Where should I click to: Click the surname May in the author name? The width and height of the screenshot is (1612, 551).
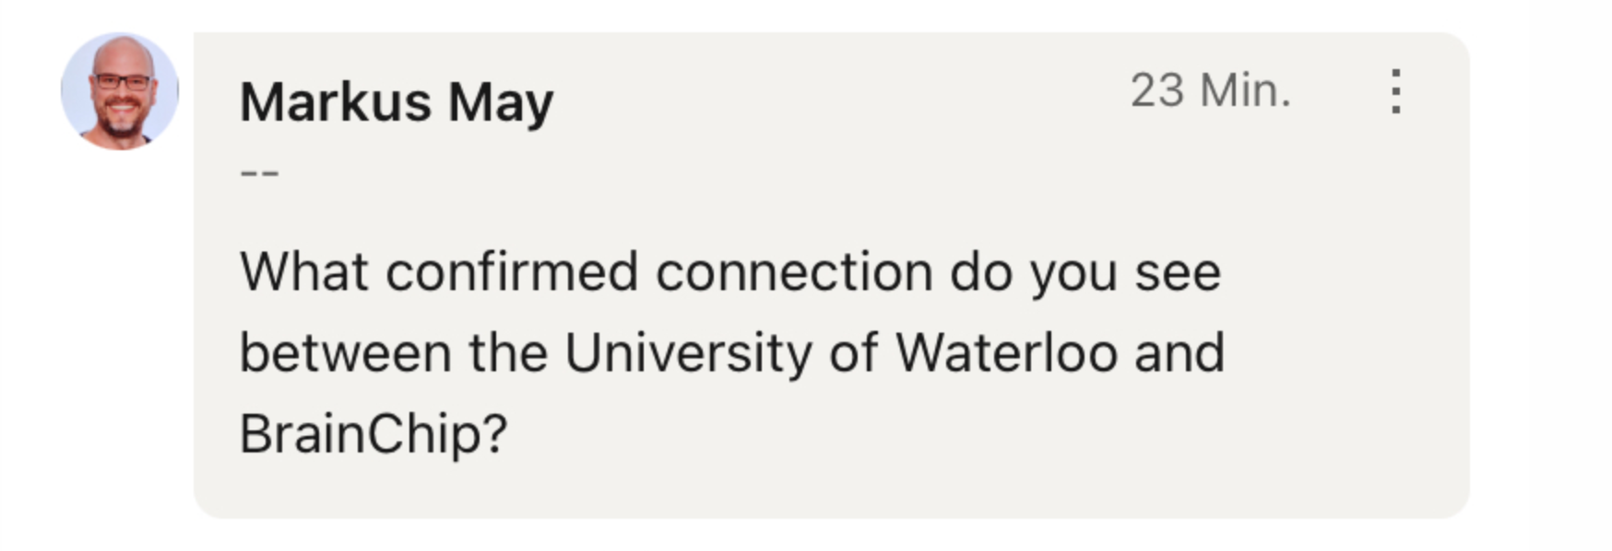click(x=501, y=103)
